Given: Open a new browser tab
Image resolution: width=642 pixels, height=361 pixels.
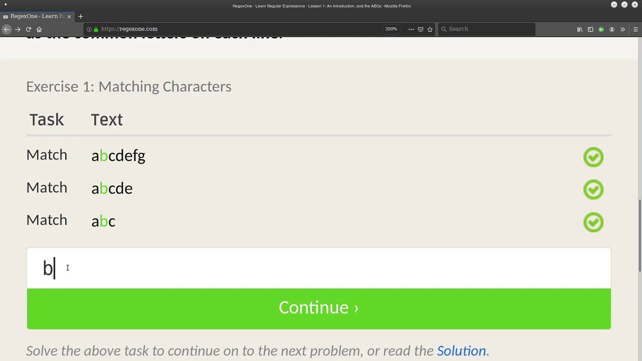Looking at the screenshot, I should (80, 16).
